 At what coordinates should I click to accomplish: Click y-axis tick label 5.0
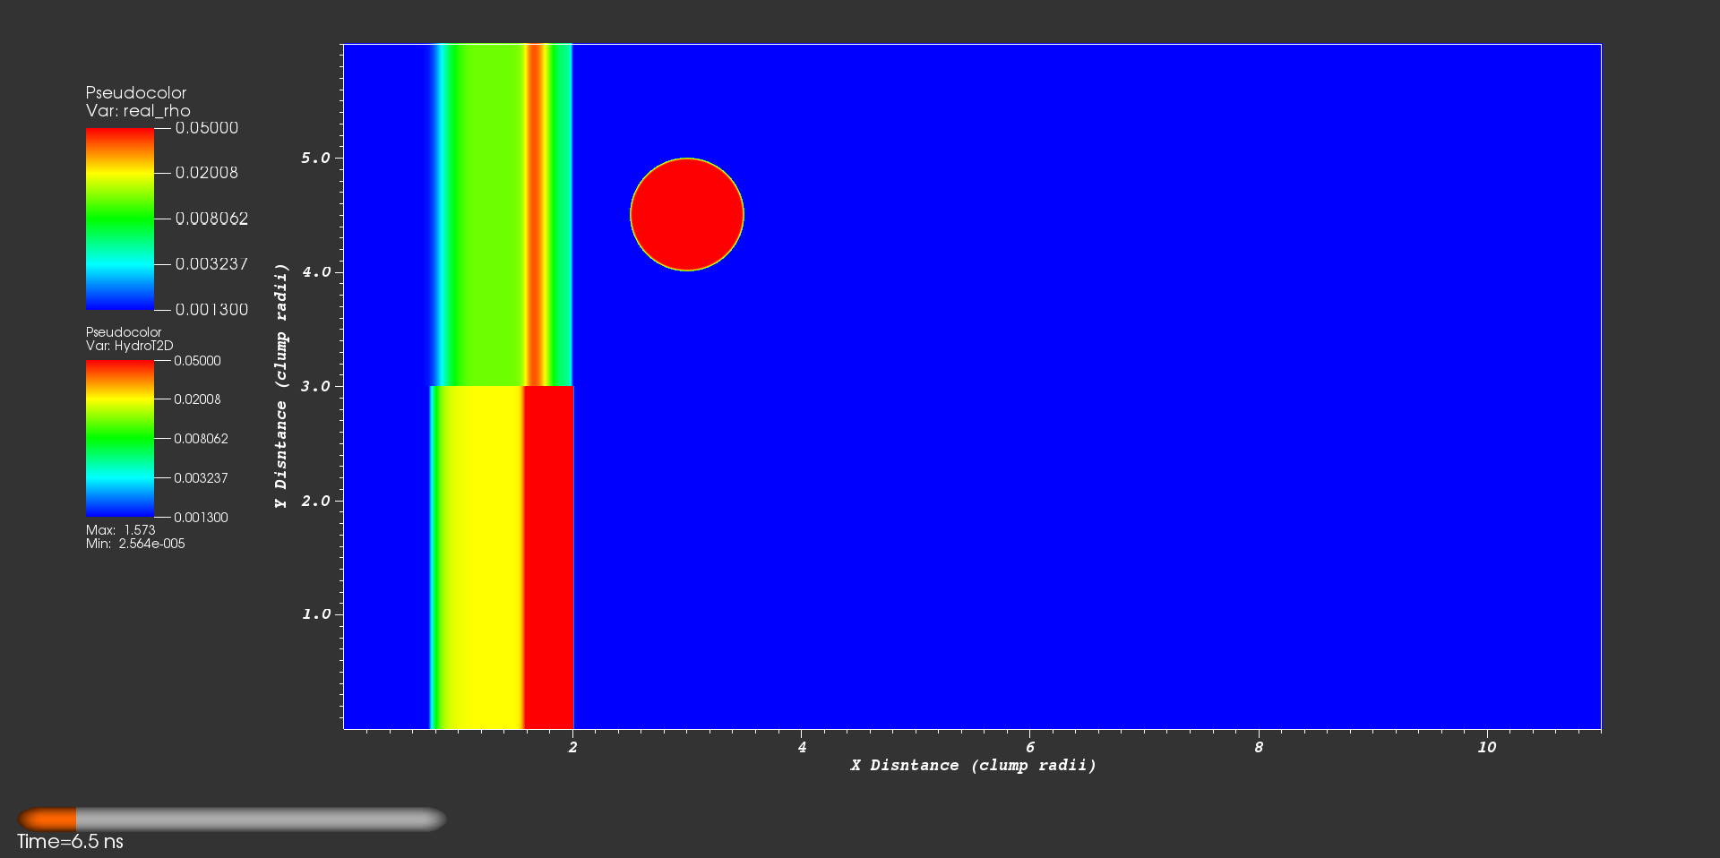click(x=315, y=158)
